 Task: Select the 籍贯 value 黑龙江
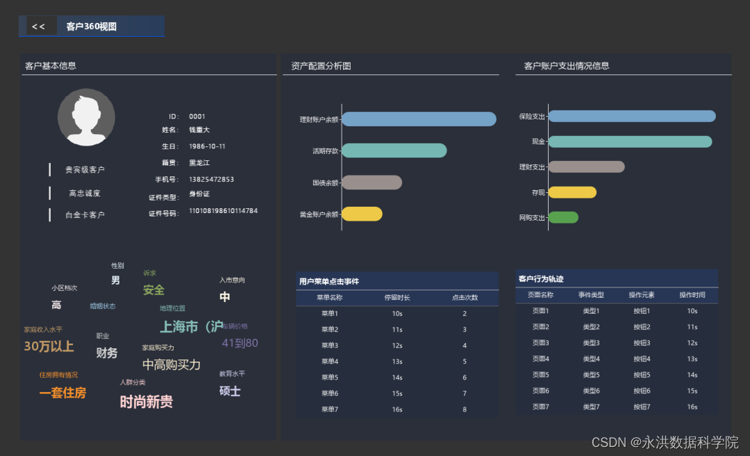[199, 162]
